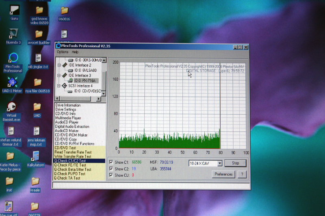
Task: Click the question mark help button
Action: point(242,174)
